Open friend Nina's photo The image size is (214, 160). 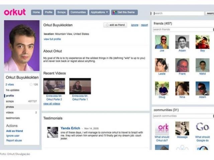point(182,88)
